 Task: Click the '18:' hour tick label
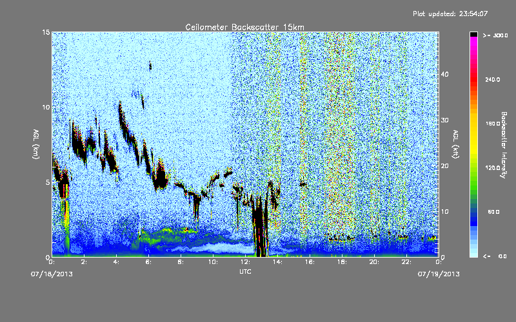click(342, 262)
